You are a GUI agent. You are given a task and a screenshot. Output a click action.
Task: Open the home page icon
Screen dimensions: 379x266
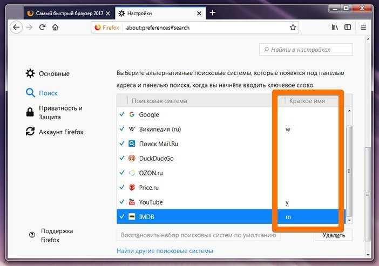coord(55,27)
